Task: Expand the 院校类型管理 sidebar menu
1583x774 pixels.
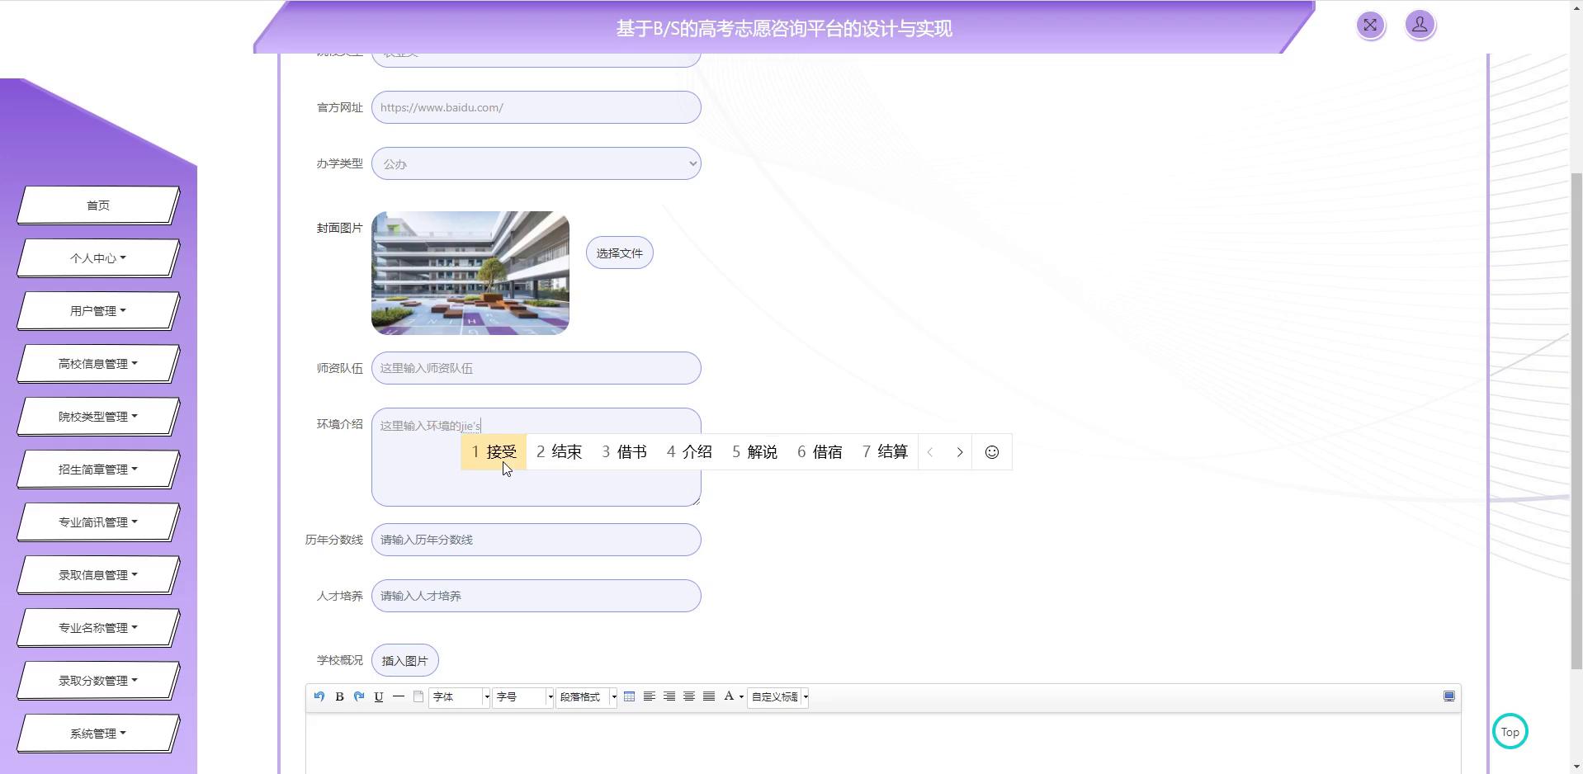Action: [98, 417]
